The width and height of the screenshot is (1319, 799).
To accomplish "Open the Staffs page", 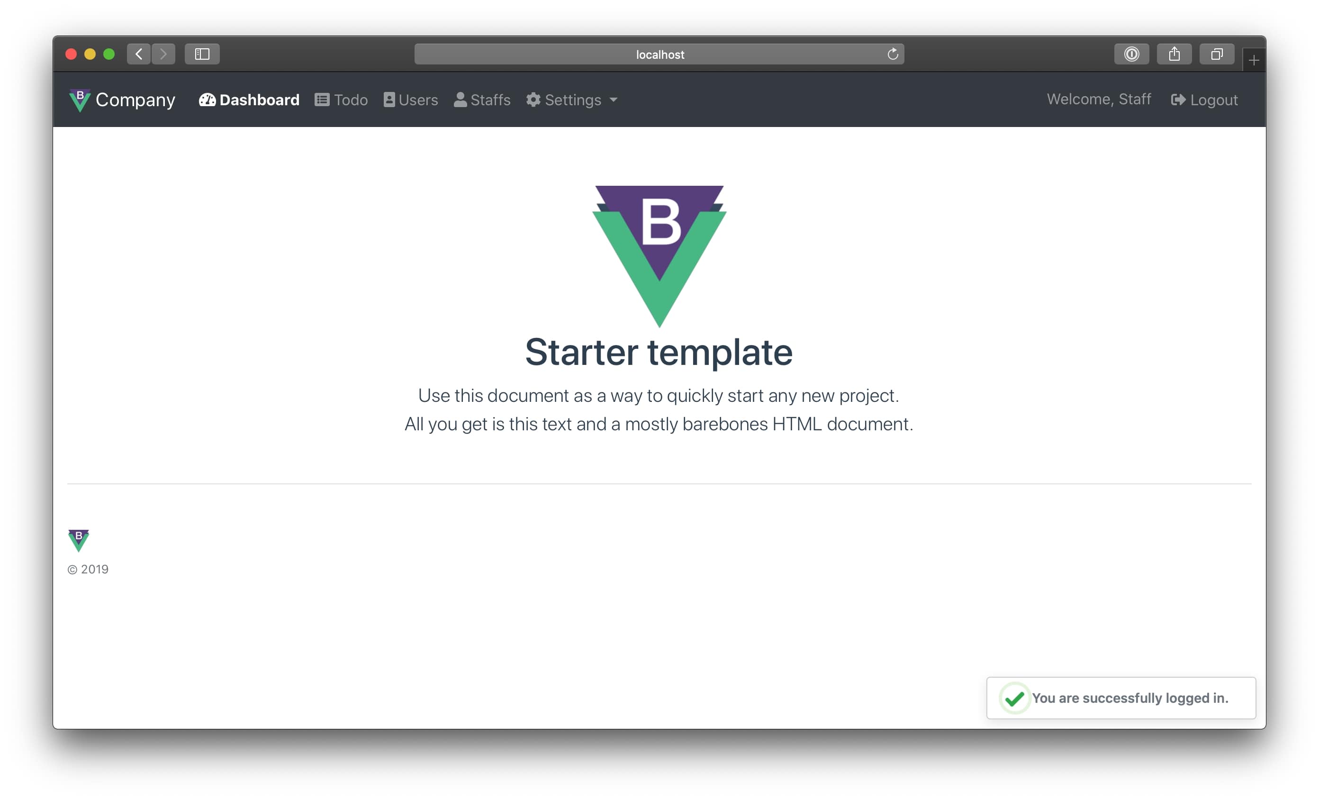I will [x=482, y=100].
